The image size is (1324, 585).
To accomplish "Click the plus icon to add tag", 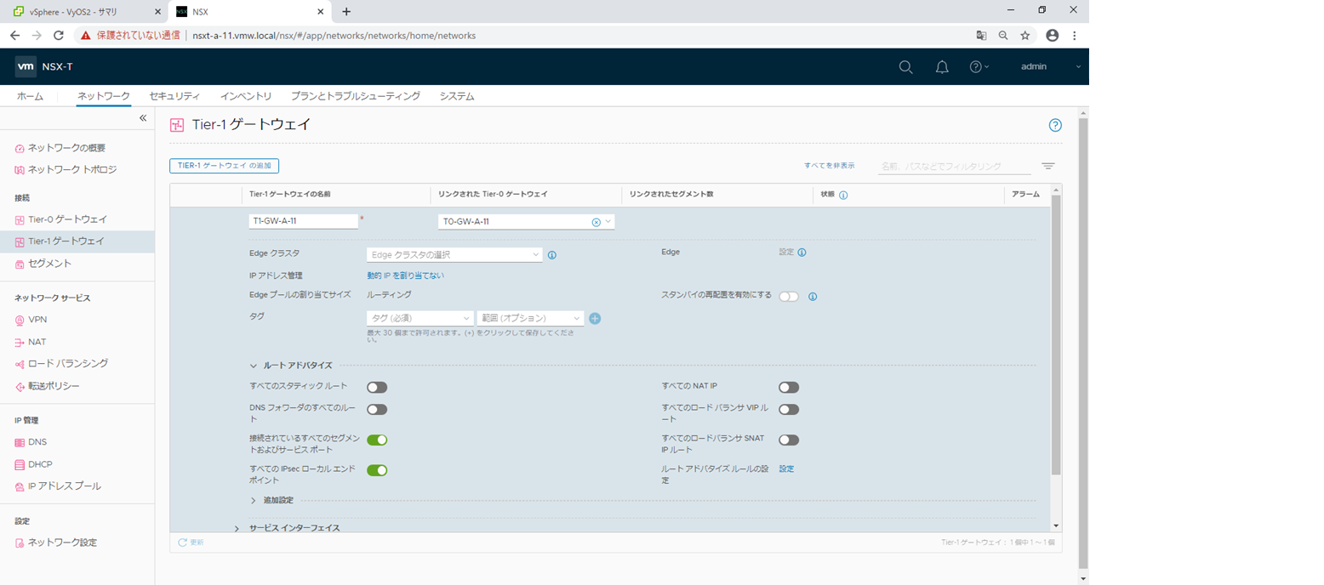I will coord(596,318).
